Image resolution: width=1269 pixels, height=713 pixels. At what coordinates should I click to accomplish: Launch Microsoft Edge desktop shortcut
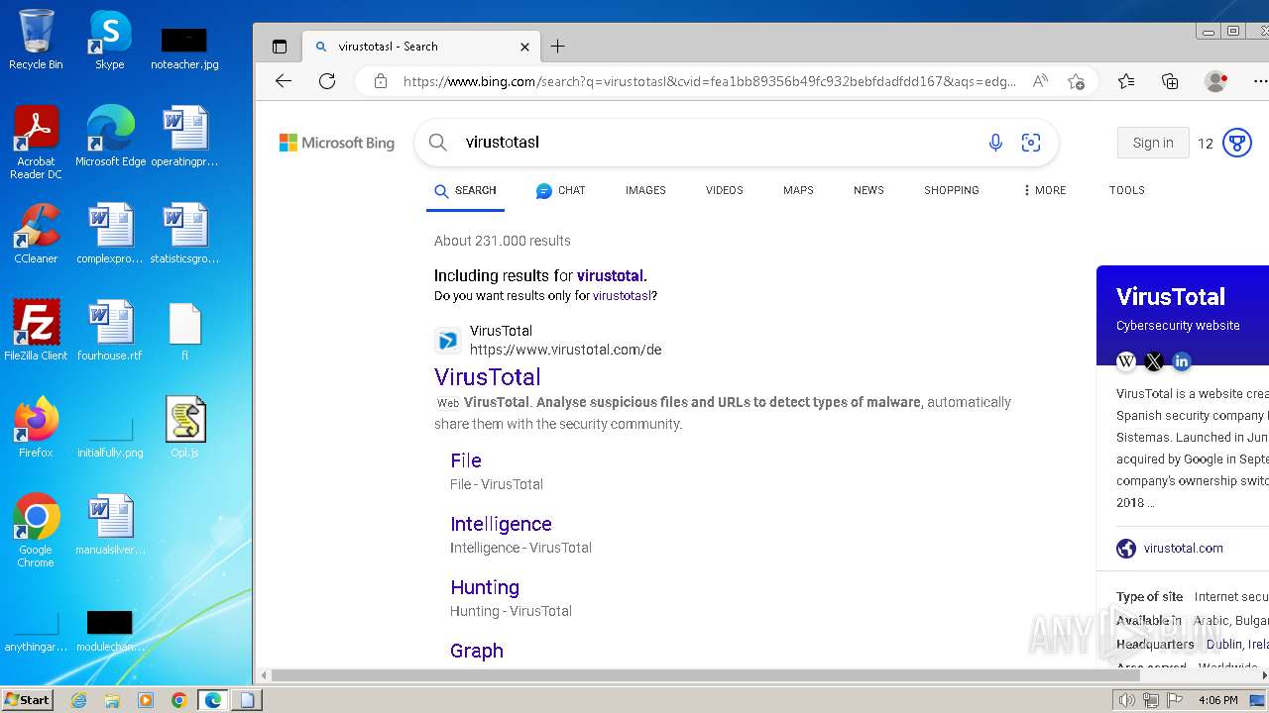pos(110,137)
